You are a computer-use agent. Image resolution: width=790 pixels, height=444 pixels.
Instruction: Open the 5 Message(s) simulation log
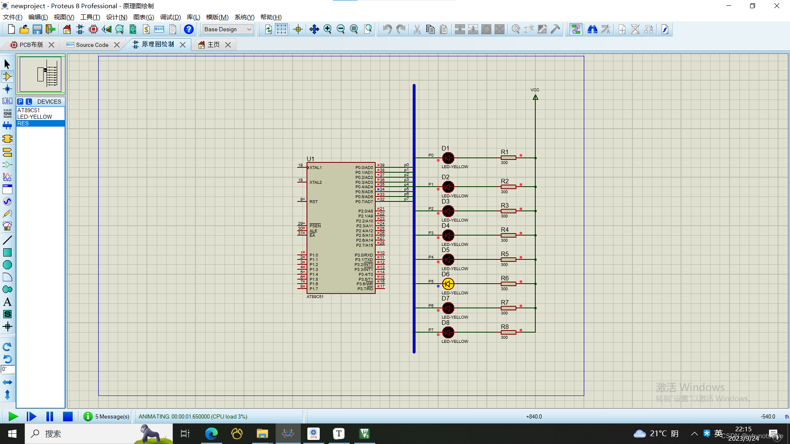click(107, 416)
